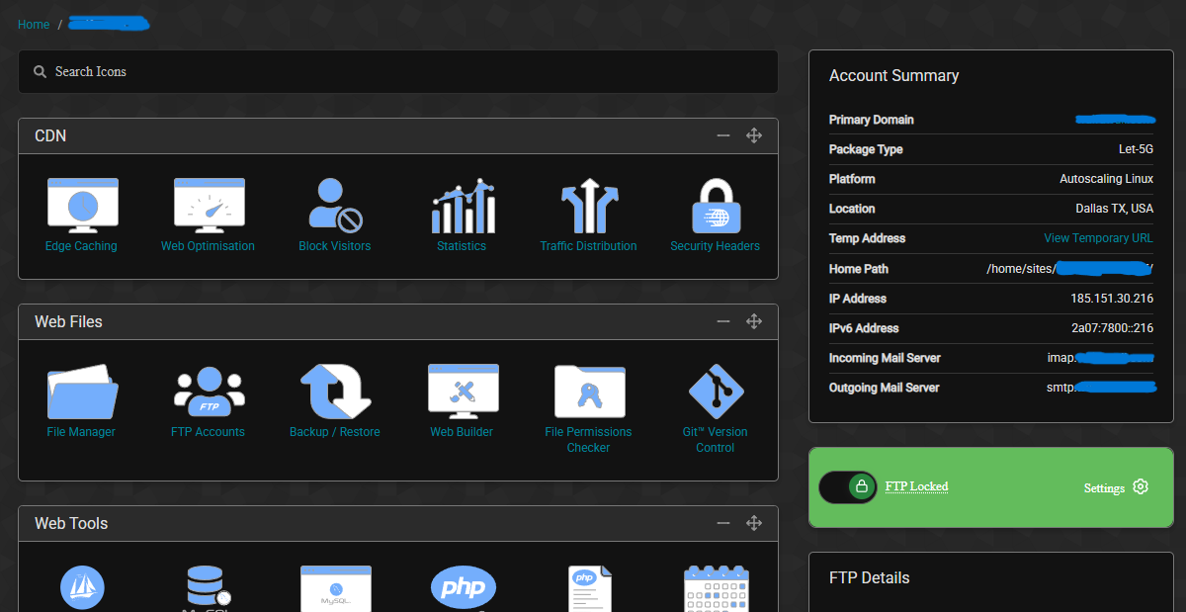1186x612 pixels.
Task: Click the Incoming Mail Server label
Action: click(x=885, y=358)
